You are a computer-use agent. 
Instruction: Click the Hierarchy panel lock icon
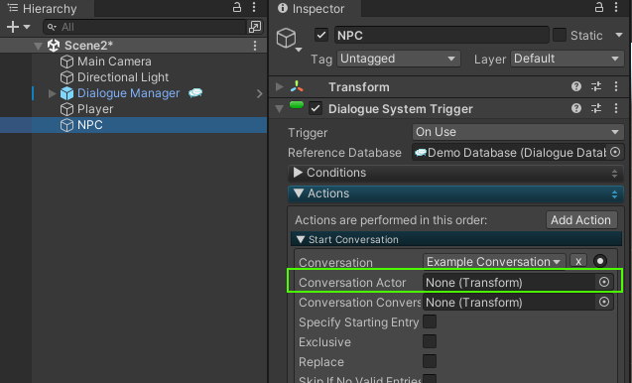click(237, 7)
